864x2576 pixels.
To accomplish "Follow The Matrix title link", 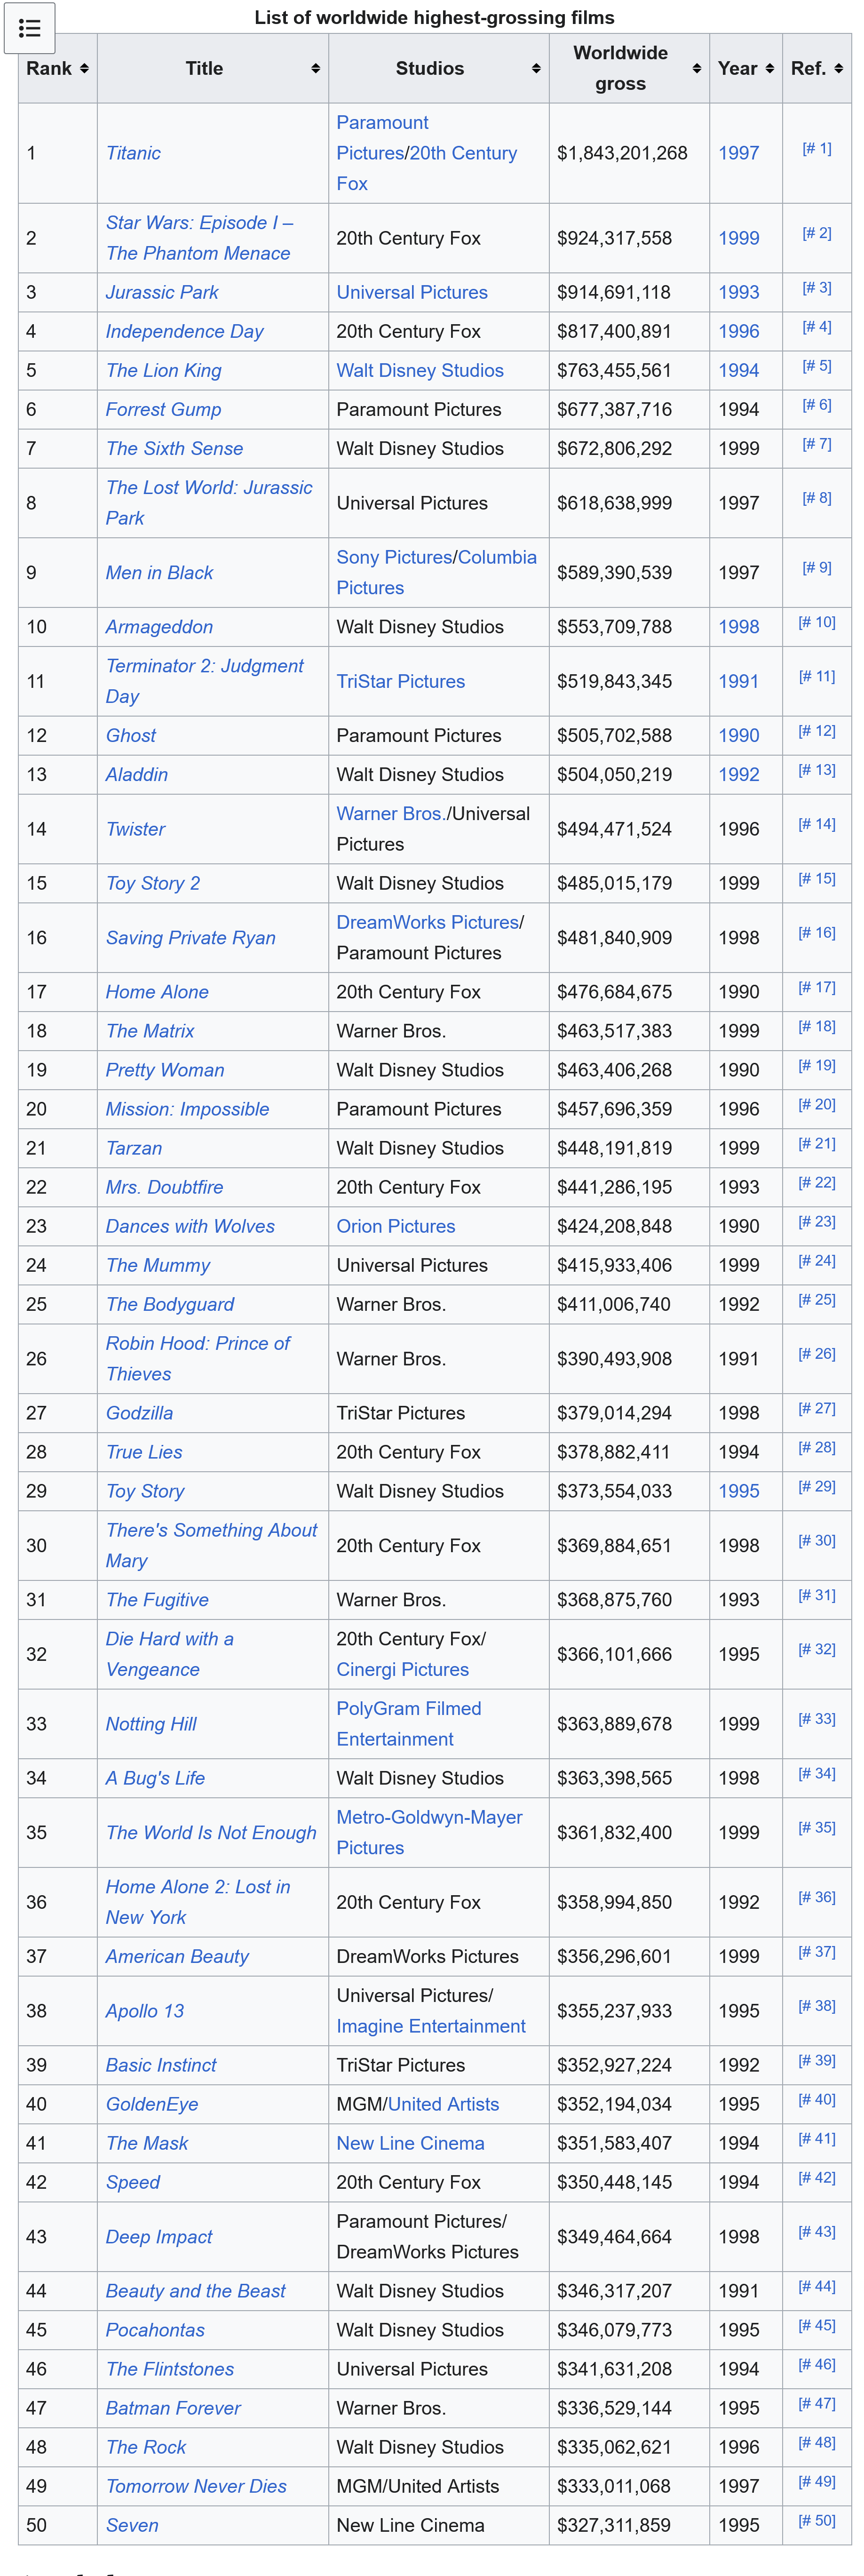I will point(150,1031).
